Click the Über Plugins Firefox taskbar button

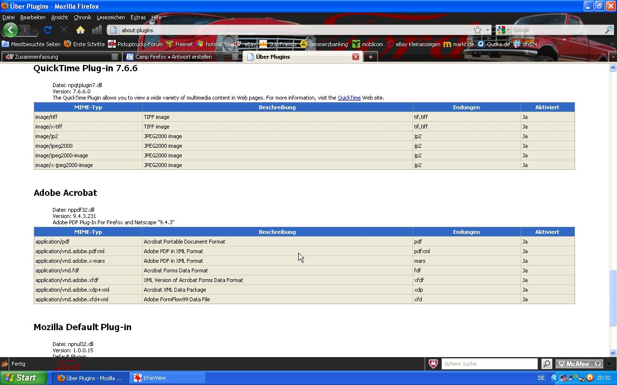(91, 378)
